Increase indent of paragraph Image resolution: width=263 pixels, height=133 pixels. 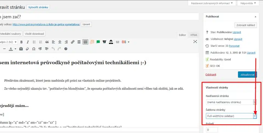coord(47,49)
